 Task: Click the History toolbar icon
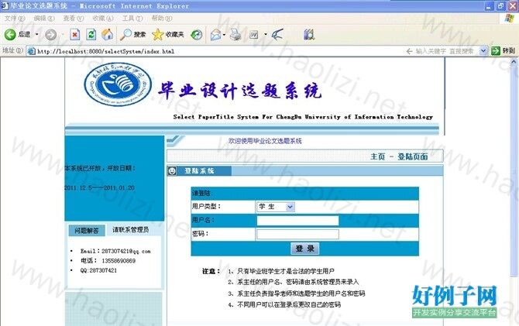tap(197, 35)
